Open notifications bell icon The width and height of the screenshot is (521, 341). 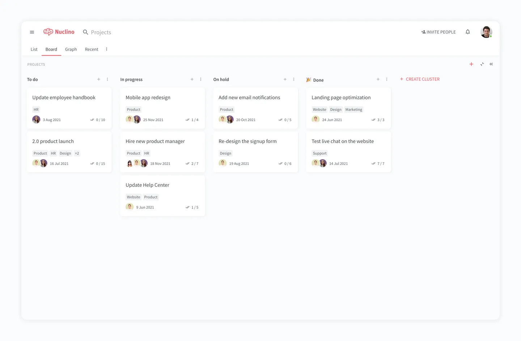pos(468,32)
